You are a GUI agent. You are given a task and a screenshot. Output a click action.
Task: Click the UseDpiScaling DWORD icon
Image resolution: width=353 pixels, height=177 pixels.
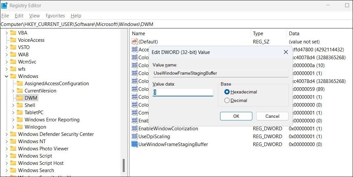tap(135, 137)
